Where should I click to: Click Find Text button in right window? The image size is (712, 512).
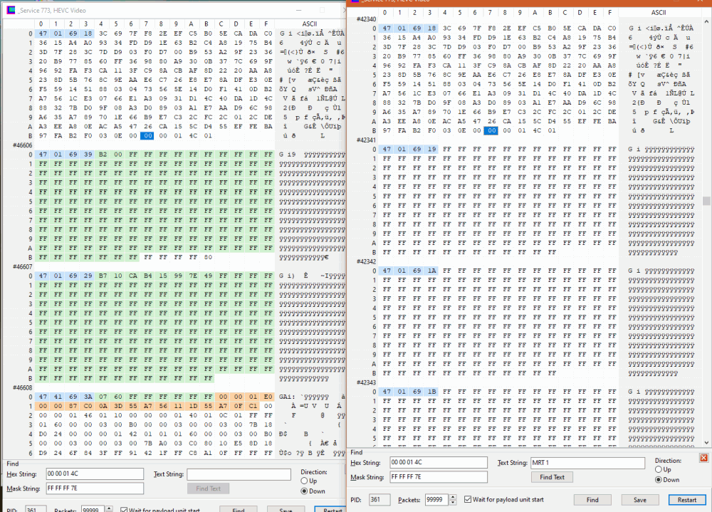(553, 477)
